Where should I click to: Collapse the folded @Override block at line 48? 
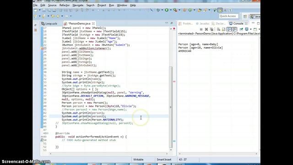(48, 133)
